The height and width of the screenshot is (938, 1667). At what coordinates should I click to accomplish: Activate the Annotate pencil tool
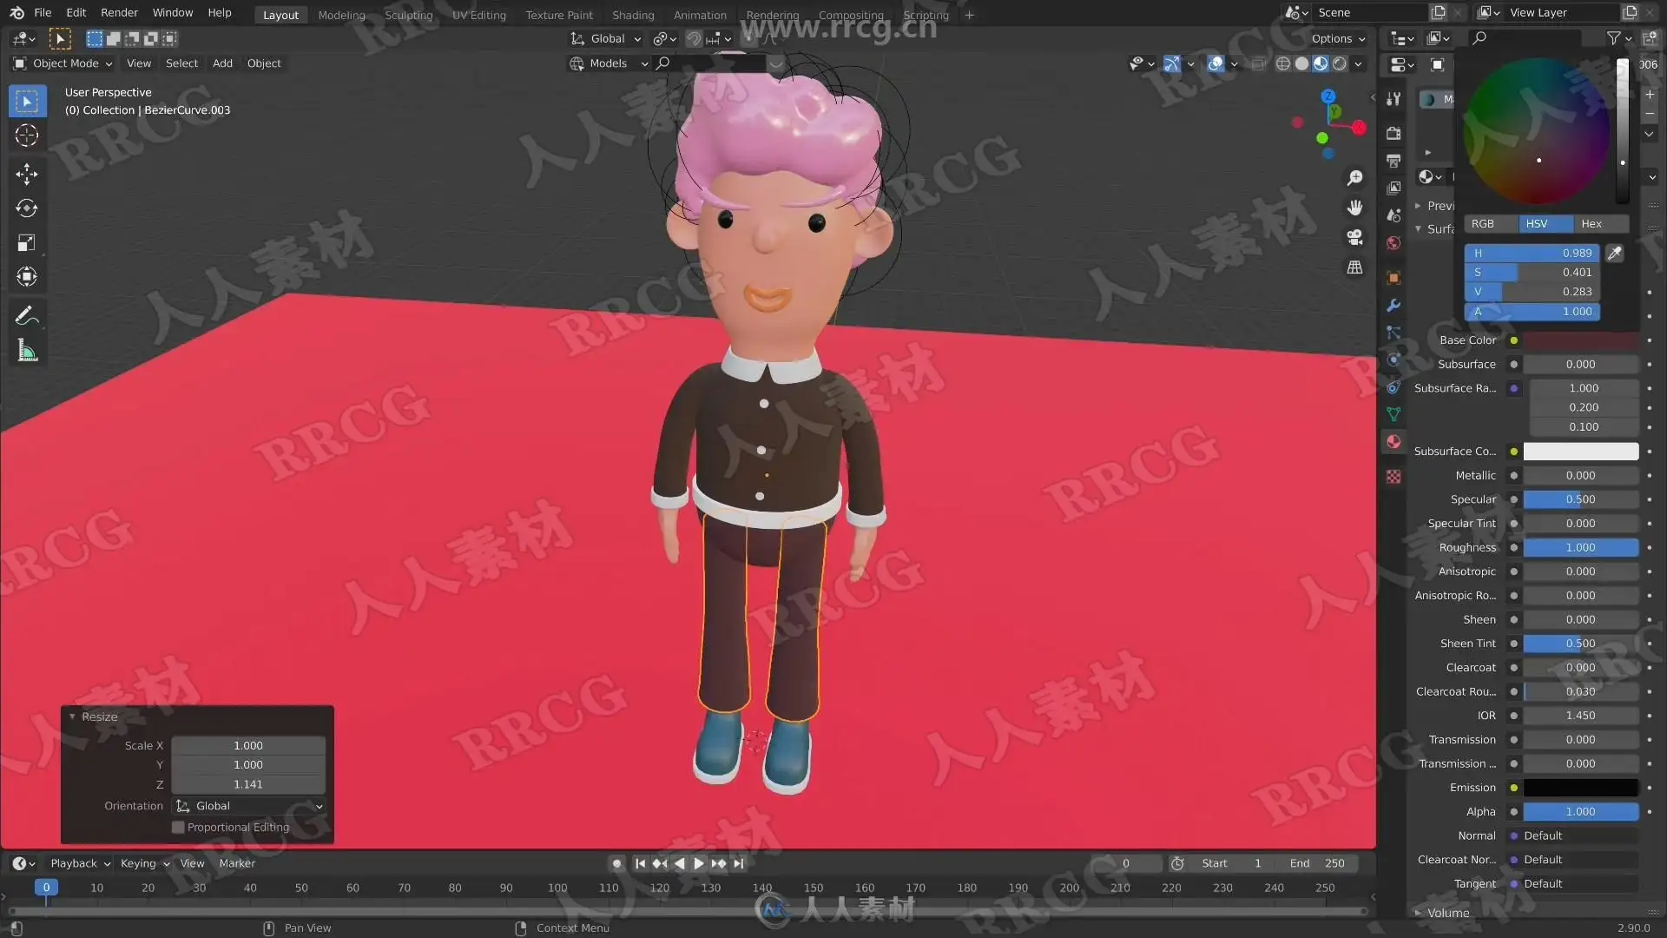point(26,316)
